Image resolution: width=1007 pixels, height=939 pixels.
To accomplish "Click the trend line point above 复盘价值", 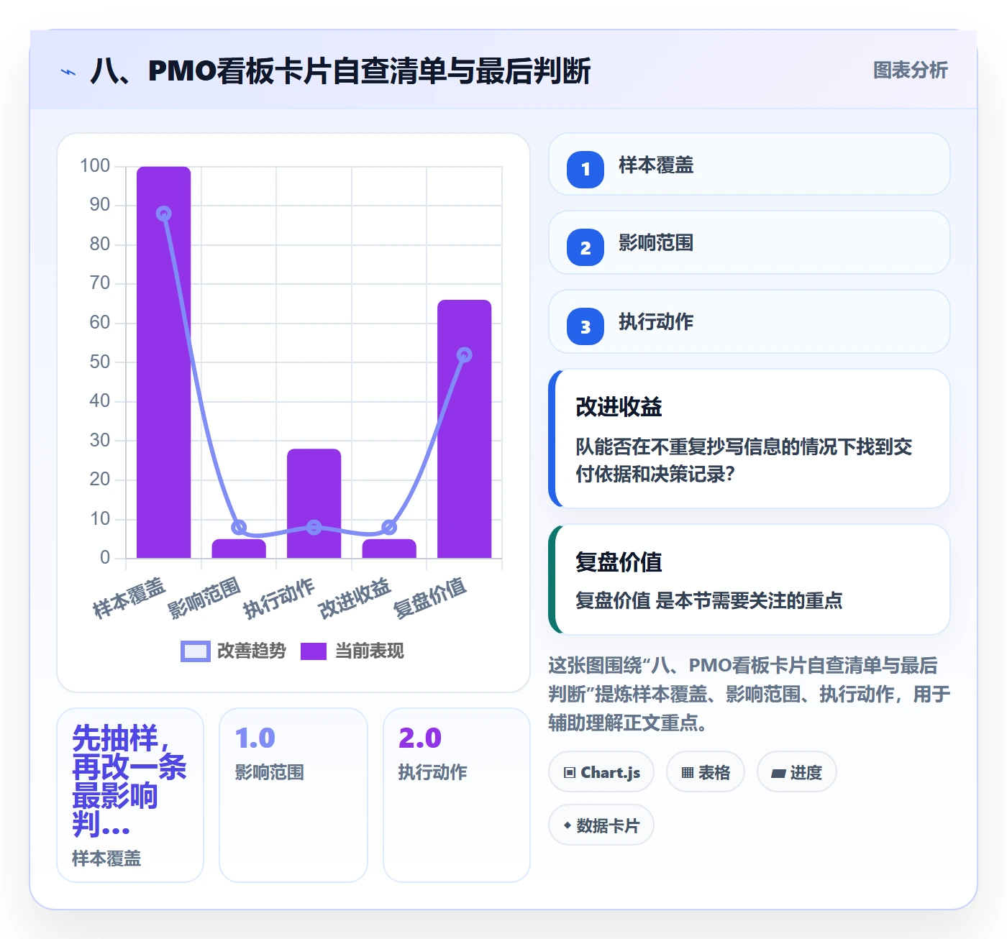I will 465,354.
